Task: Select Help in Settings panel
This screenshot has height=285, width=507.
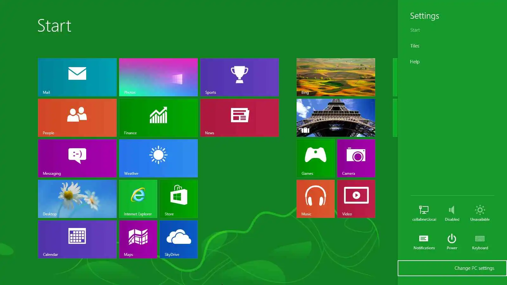Action: pos(414,62)
